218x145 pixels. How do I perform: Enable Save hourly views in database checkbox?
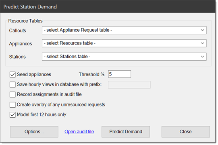(12, 84)
